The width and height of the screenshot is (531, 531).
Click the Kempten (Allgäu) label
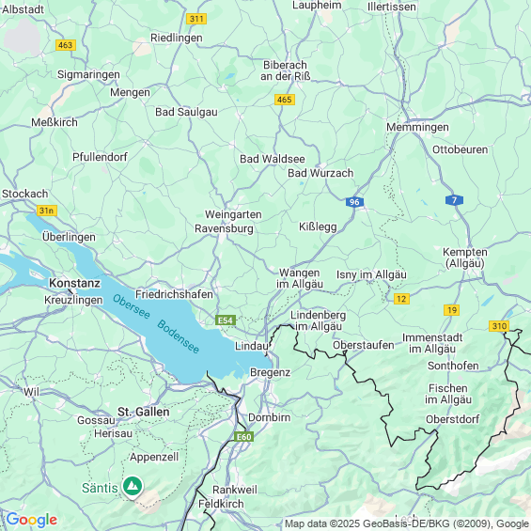[465, 258]
